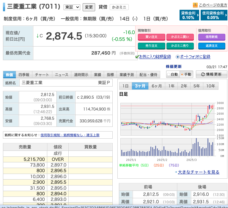Click 最低売買代金 value 287,450 円
This screenshot has width=228, height=208.
pyautogui.click(x=103, y=53)
